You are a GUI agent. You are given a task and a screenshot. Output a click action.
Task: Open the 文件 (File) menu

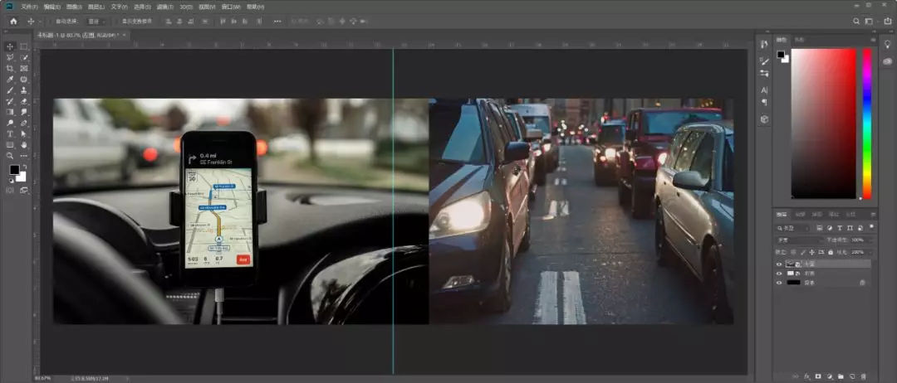click(x=29, y=7)
